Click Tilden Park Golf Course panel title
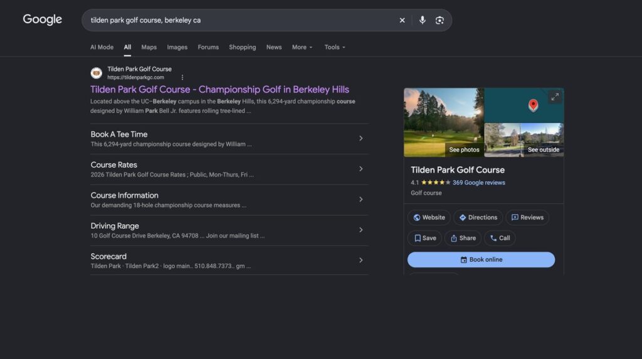 pyautogui.click(x=457, y=170)
